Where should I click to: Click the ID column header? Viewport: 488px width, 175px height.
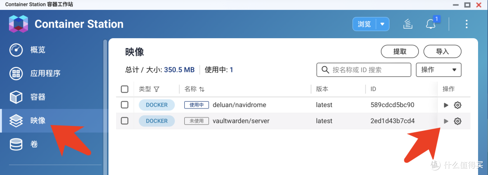[373, 89]
